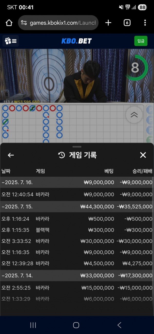Collapse the 2025. 7. 15. date group
The width and height of the screenshot is (154, 334).
pos(77,206)
